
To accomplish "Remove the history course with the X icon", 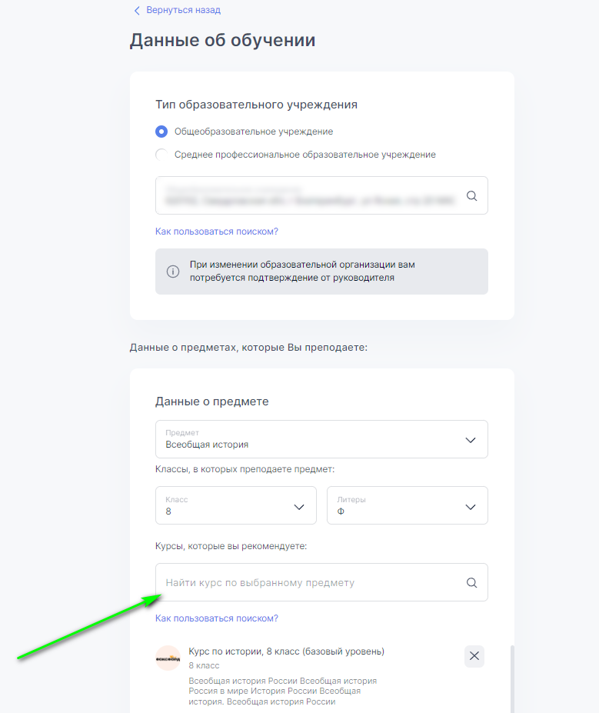I will point(474,656).
